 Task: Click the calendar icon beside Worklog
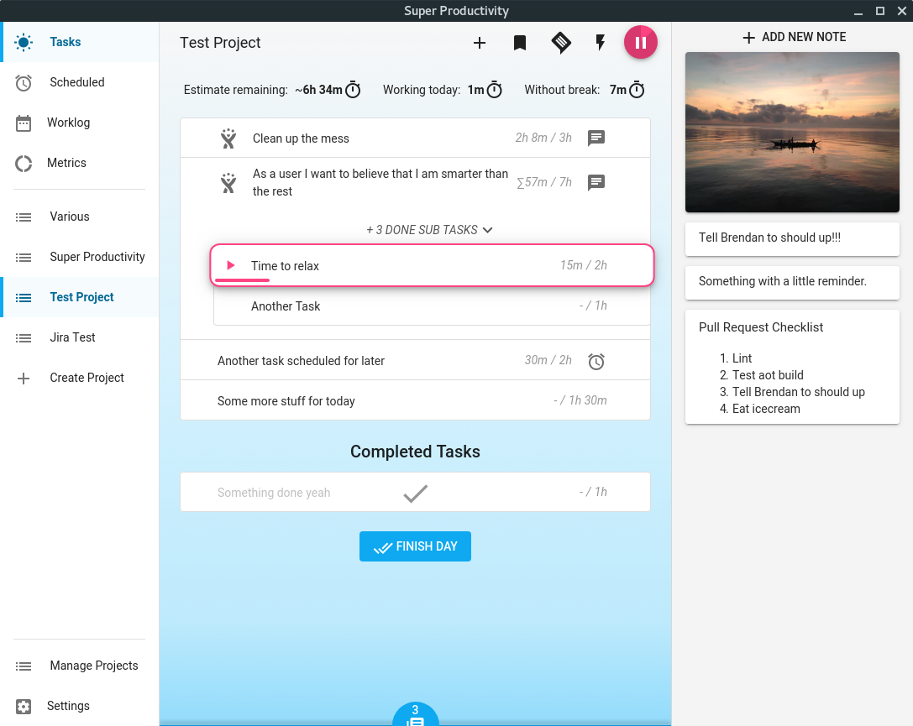pos(24,123)
